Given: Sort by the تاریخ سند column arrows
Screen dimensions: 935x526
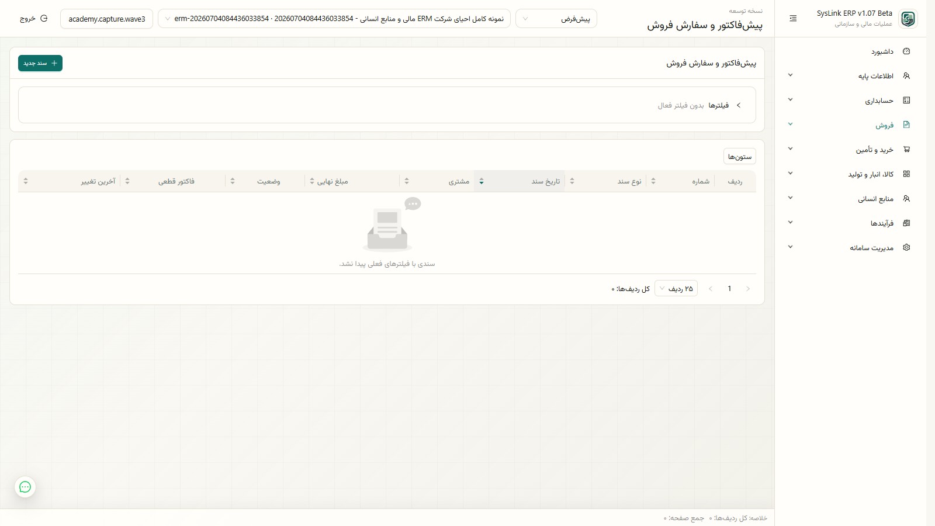Looking at the screenshot, I should 482,181.
